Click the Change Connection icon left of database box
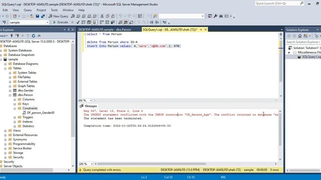This screenshot has height=180, width=321. click(x=4, y=22)
